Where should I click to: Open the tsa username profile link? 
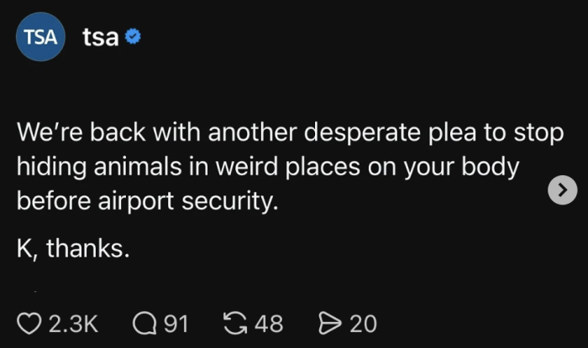click(100, 38)
